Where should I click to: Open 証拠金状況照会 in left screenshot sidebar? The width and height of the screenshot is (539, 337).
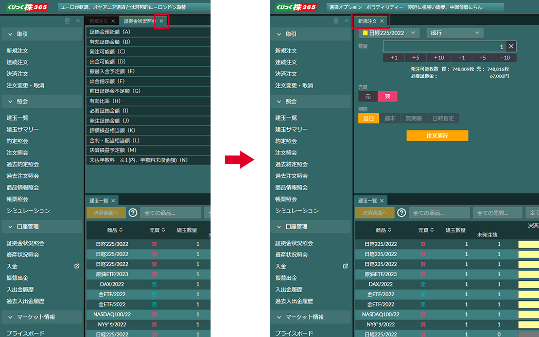(25, 243)
